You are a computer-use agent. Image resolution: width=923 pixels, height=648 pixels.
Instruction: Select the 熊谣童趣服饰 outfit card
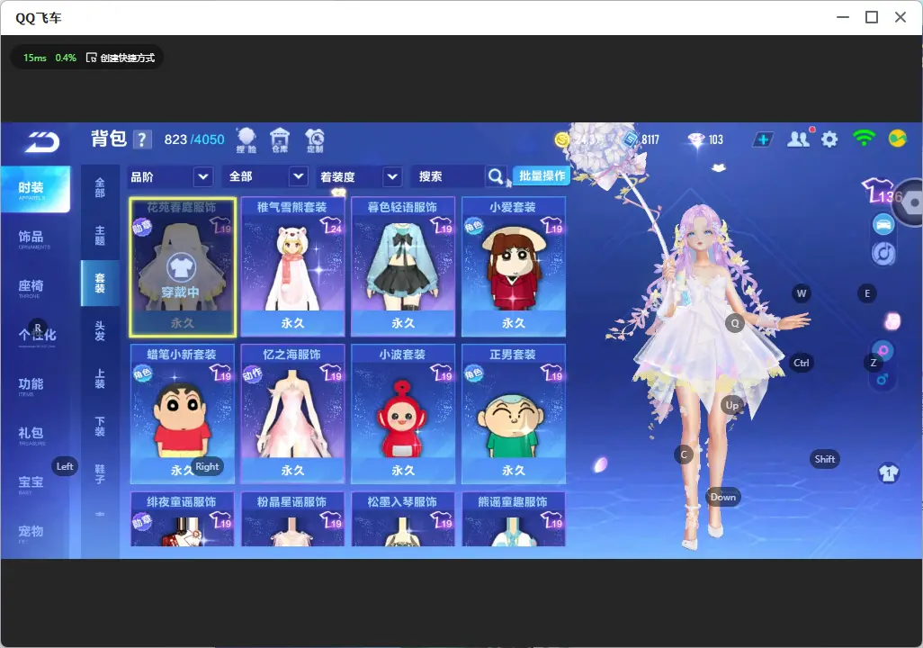(514, 519)
